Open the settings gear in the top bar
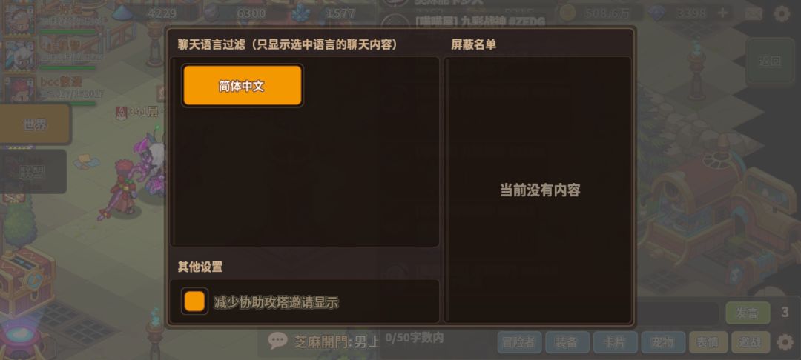The height and width of the screenshot is (360, 801). (x=782, y=13)
